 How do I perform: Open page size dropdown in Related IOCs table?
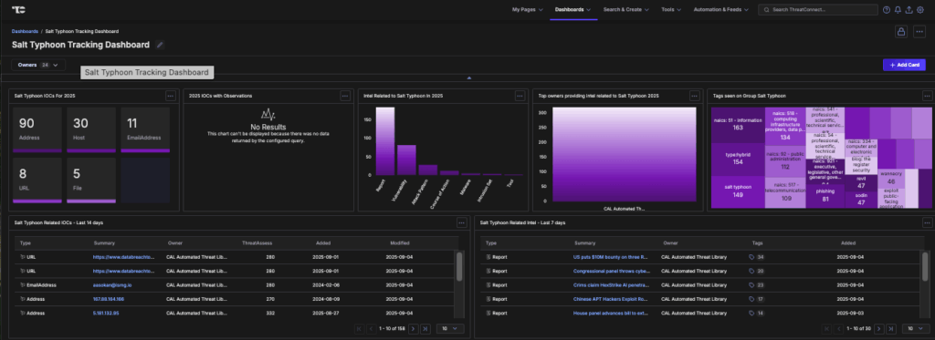pyautogui.click(x=450, y=328)
